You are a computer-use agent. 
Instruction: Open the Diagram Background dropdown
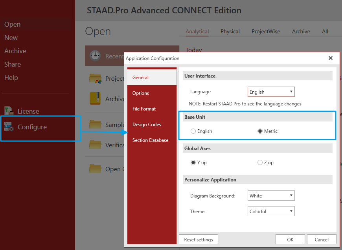[x=271, y=196]
